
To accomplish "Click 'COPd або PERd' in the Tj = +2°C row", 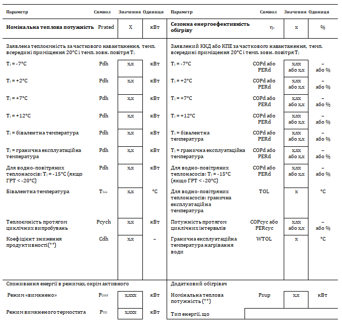I will (x=264, y=84).
